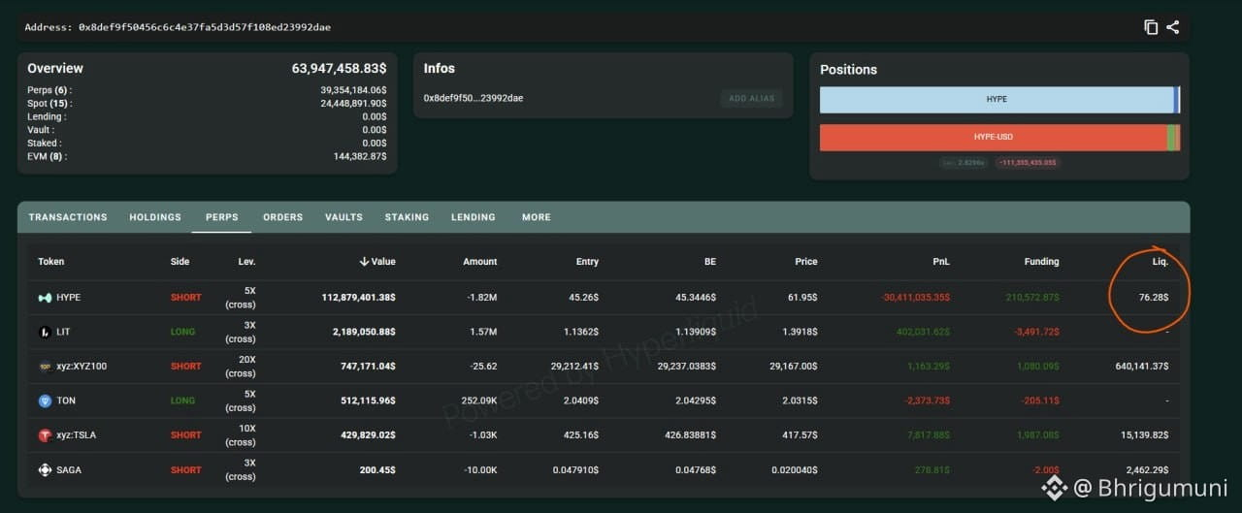Click xyz:TSLA value 429,829.02$
The height and width of the screenshot is (513, 1242).
coord(366,435)
